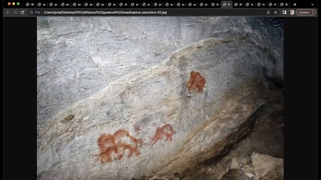Open the browser side panel

tap(284, 12)
